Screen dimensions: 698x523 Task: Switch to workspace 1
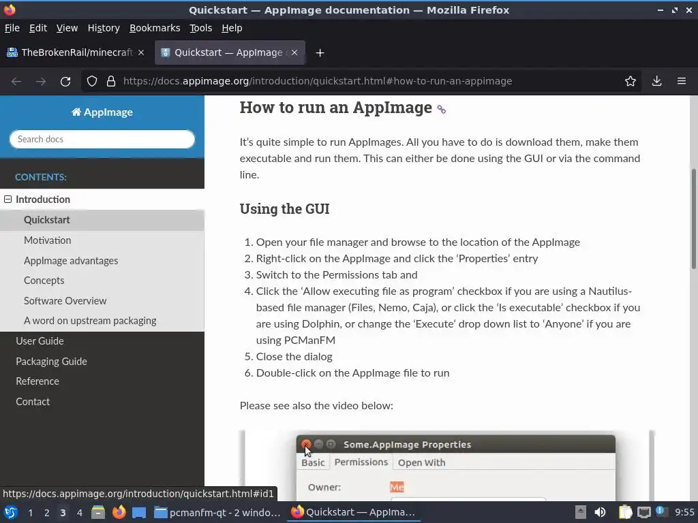pyautogui.click(x=30, y=513)
